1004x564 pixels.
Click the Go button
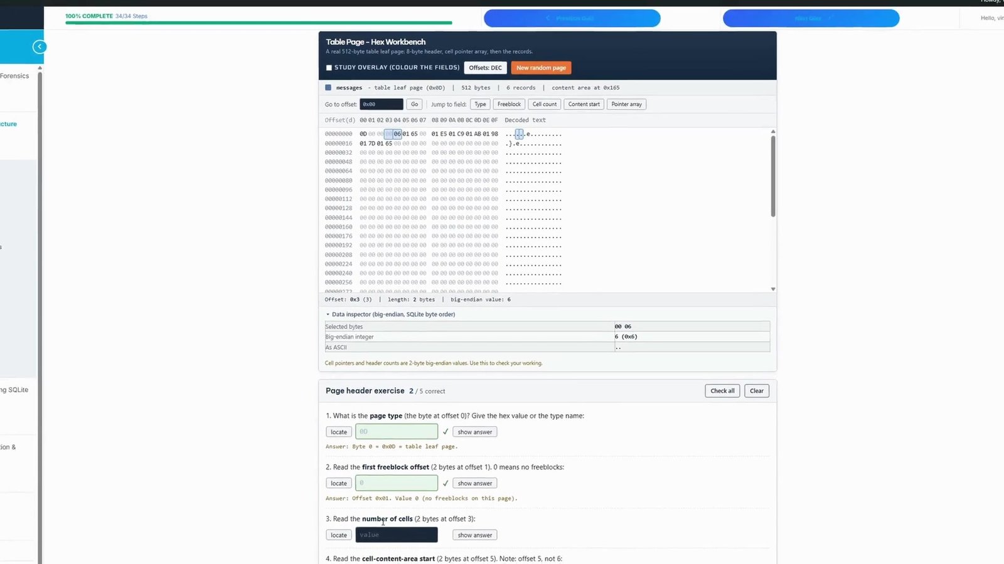click(414, 104)
